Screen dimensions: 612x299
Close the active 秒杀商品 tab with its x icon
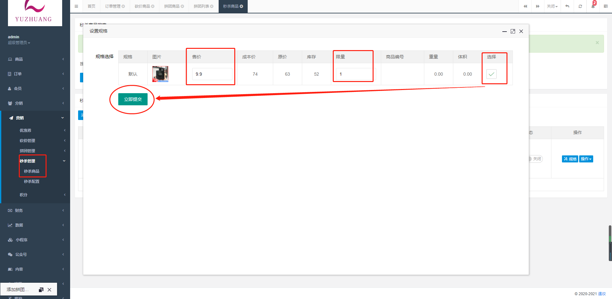[x=241, y=6]
